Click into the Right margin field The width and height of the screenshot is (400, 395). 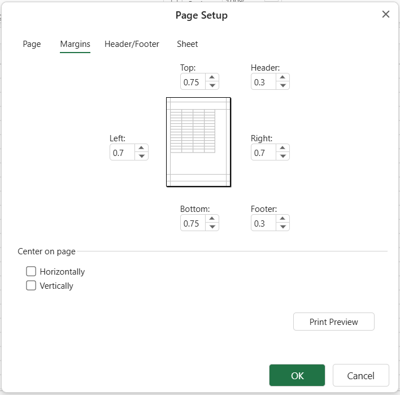click(x=263, y=153)
